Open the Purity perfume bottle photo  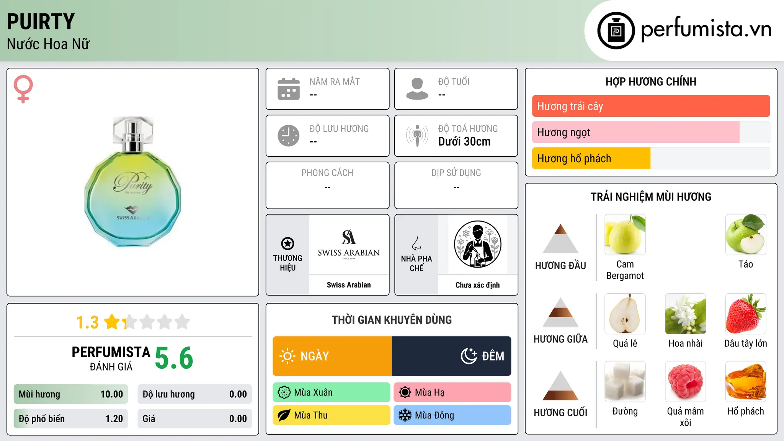pos(133,182)
